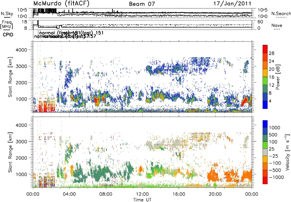Click the 25 label on Velocity colorbar
The height and width of the screenshot is (202, 291).
272,149
